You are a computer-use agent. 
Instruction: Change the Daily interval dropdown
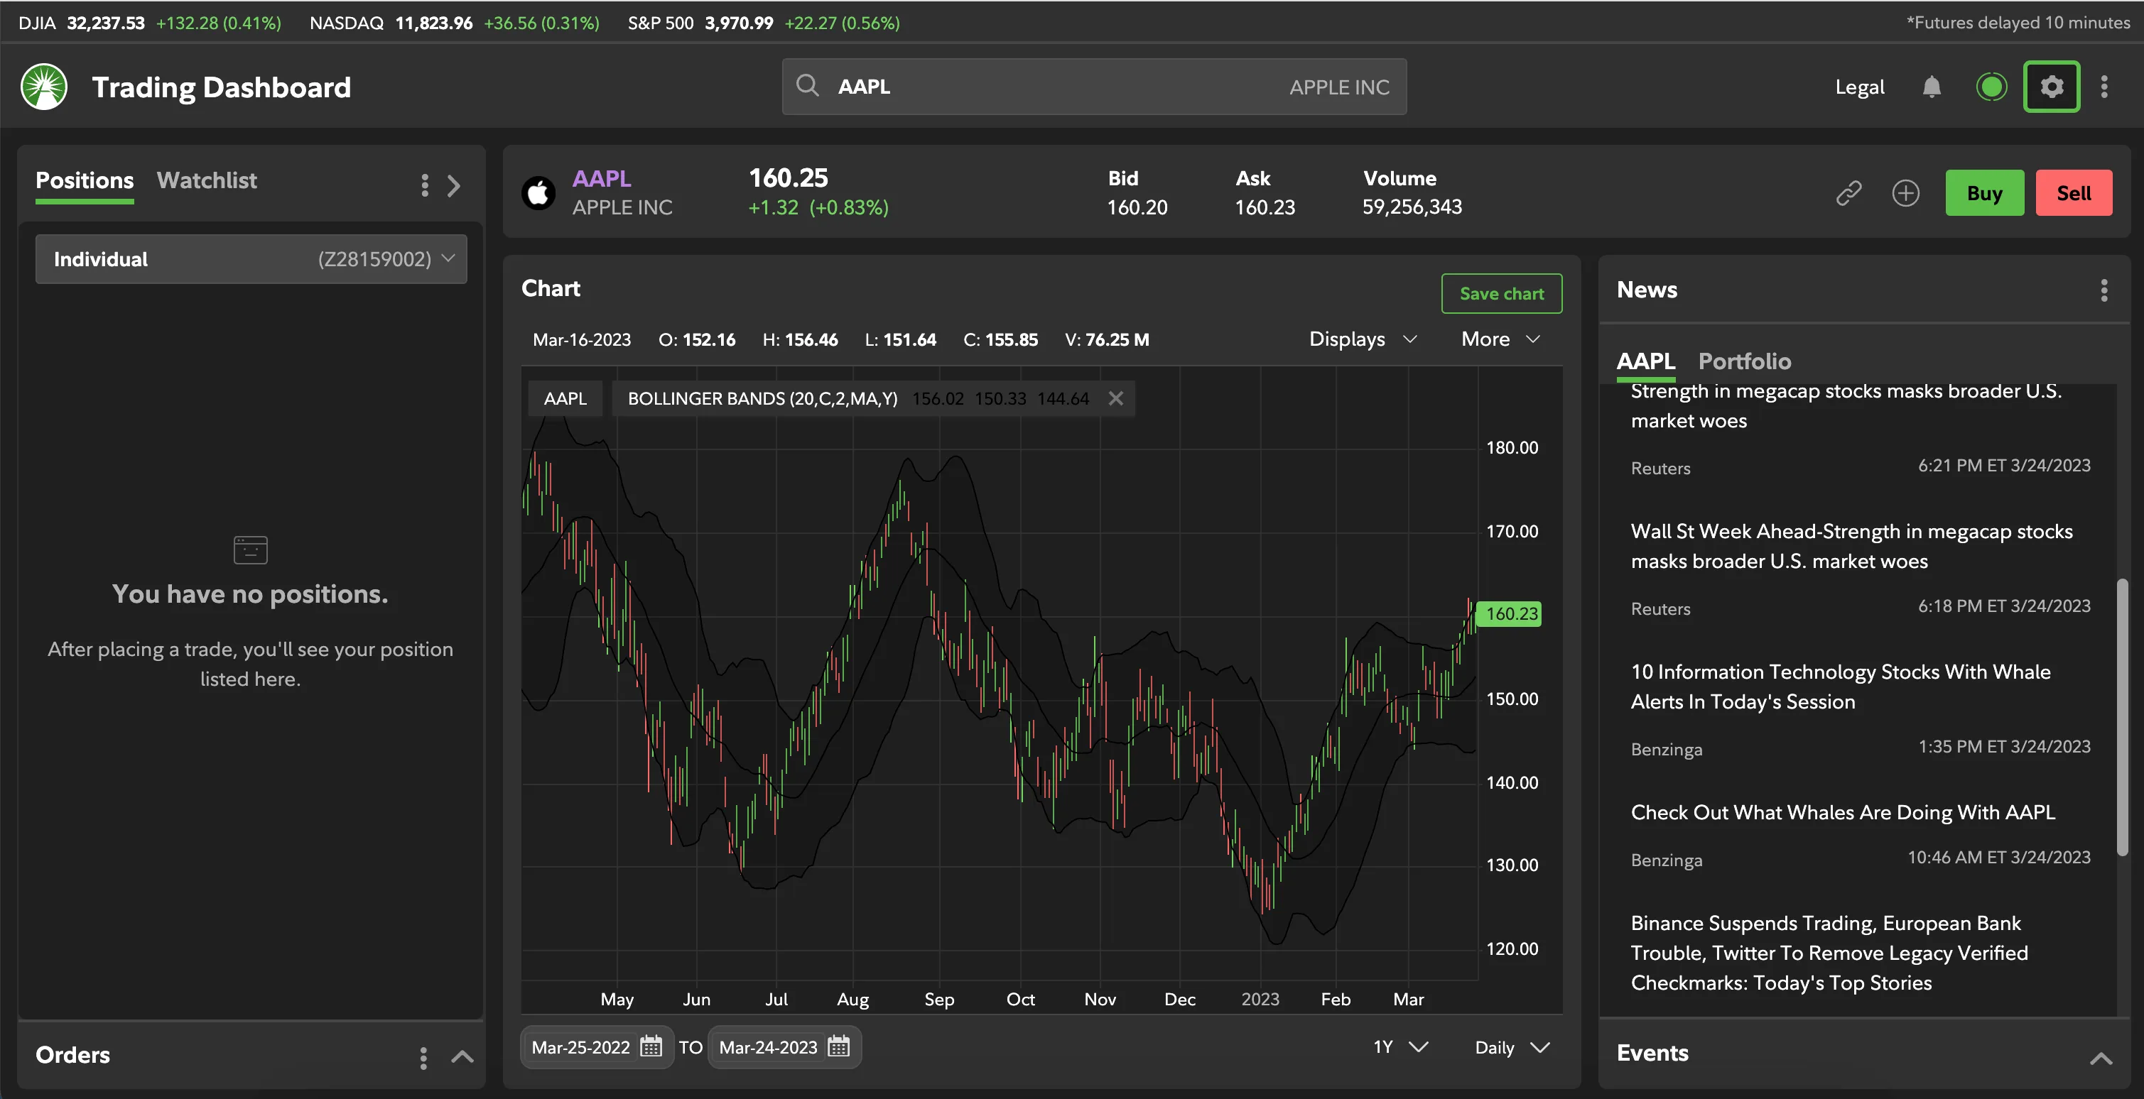1510,1047
